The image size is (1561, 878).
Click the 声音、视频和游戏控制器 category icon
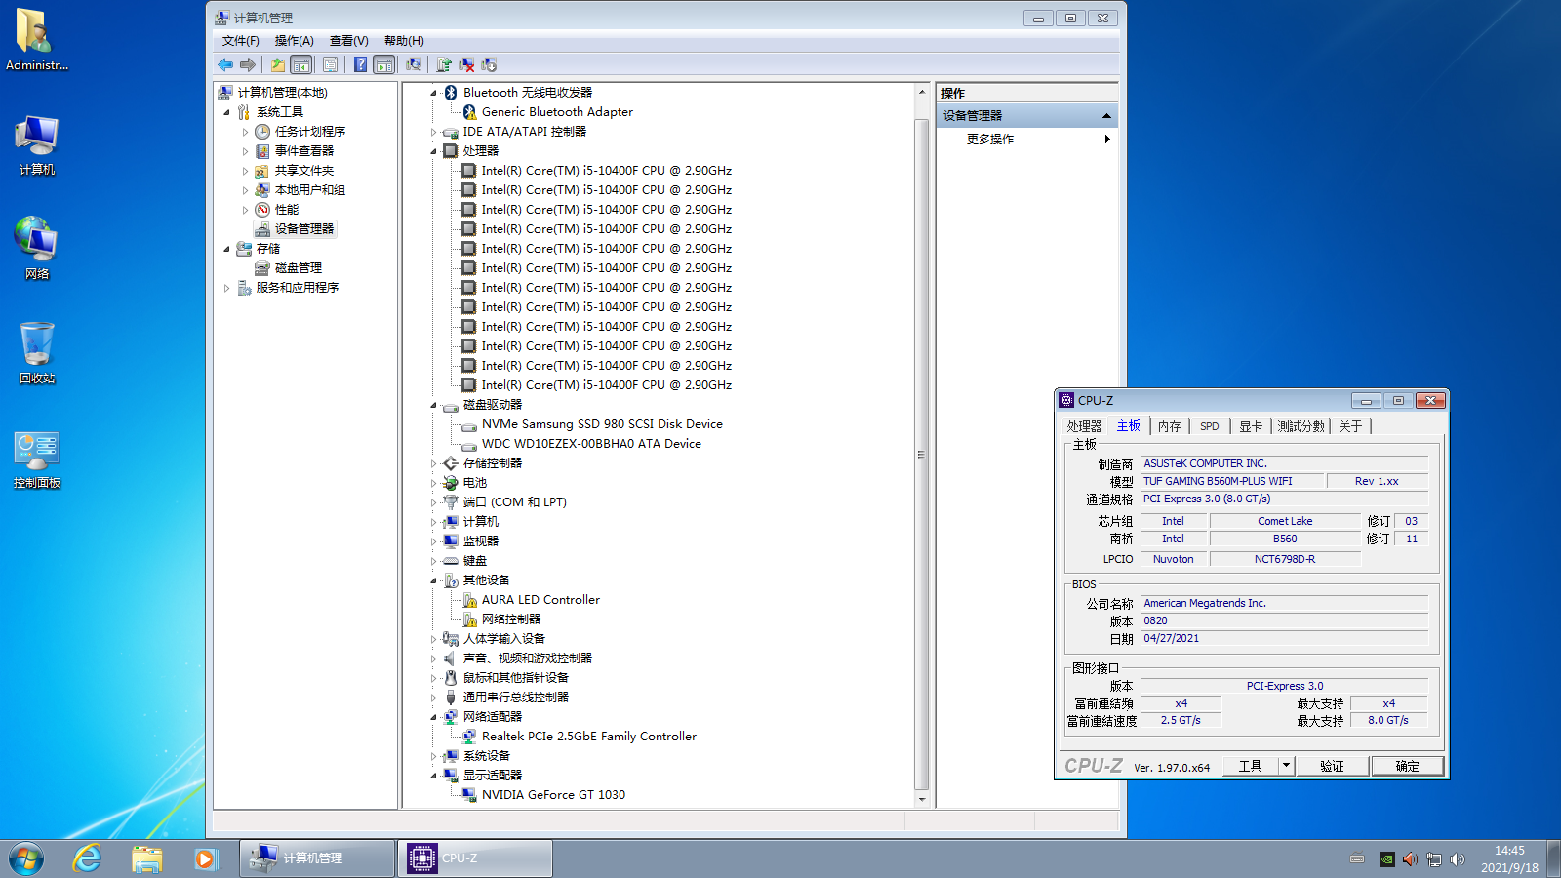tap(451, 658)
